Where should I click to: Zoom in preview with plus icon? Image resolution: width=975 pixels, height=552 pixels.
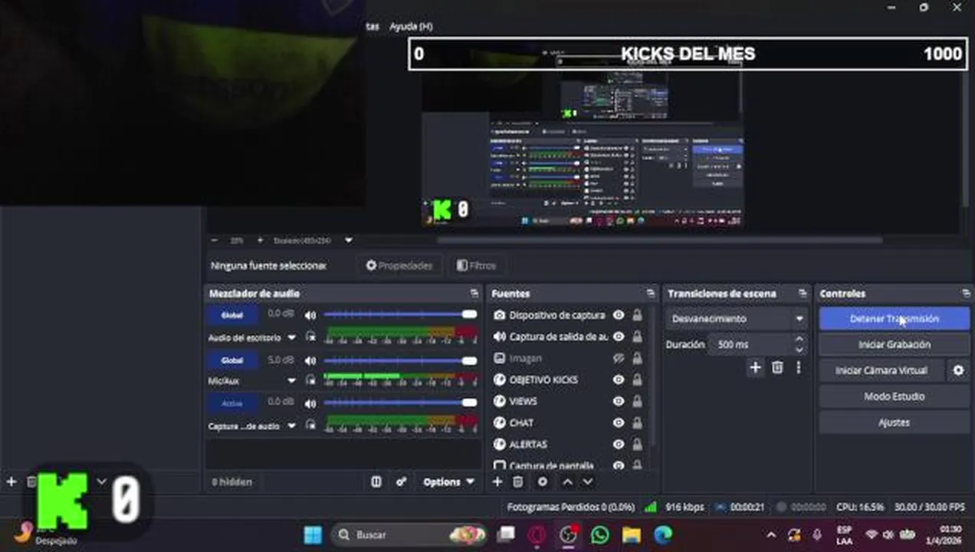click(260, 240)
